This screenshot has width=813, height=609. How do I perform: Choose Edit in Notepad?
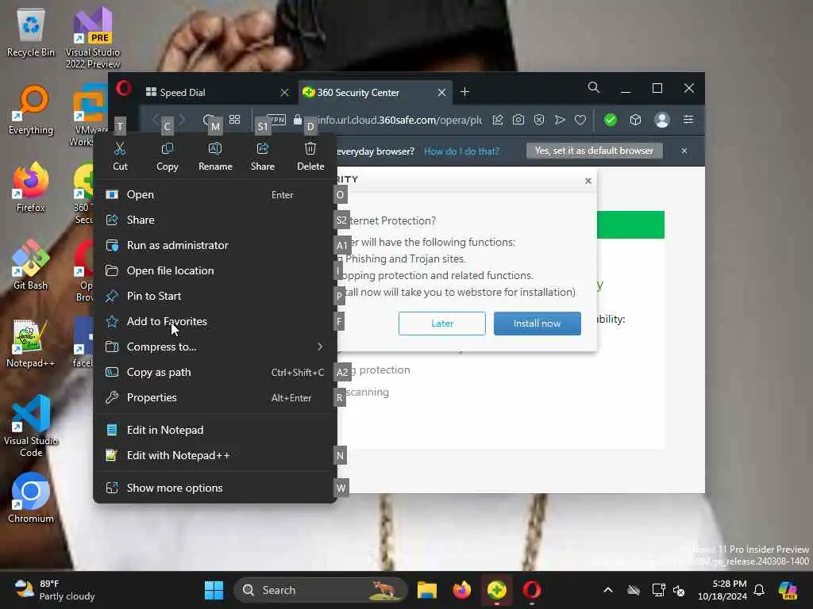(215, 431)
